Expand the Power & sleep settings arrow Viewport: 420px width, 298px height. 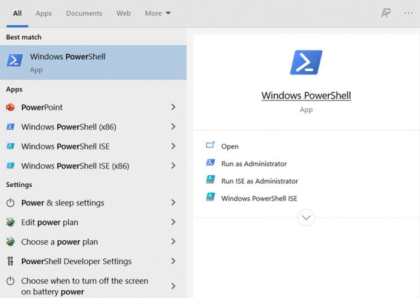173,203
